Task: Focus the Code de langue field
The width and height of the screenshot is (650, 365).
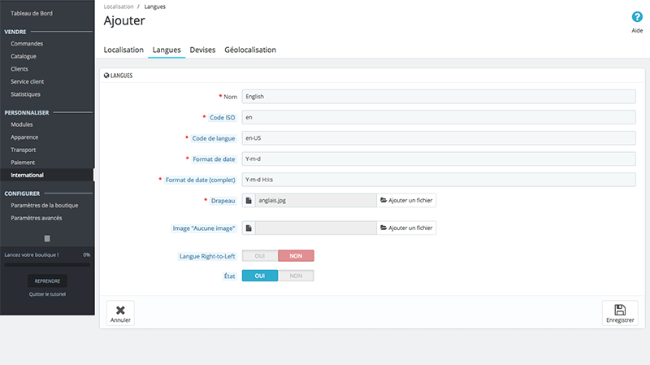Action: click(439, 138)
